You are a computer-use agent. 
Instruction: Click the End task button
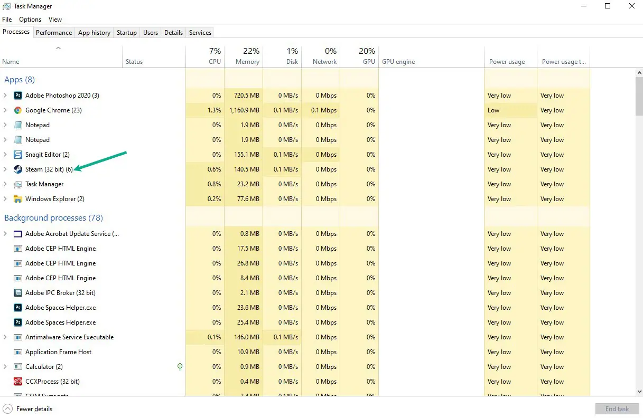click(x=617, y=409)
